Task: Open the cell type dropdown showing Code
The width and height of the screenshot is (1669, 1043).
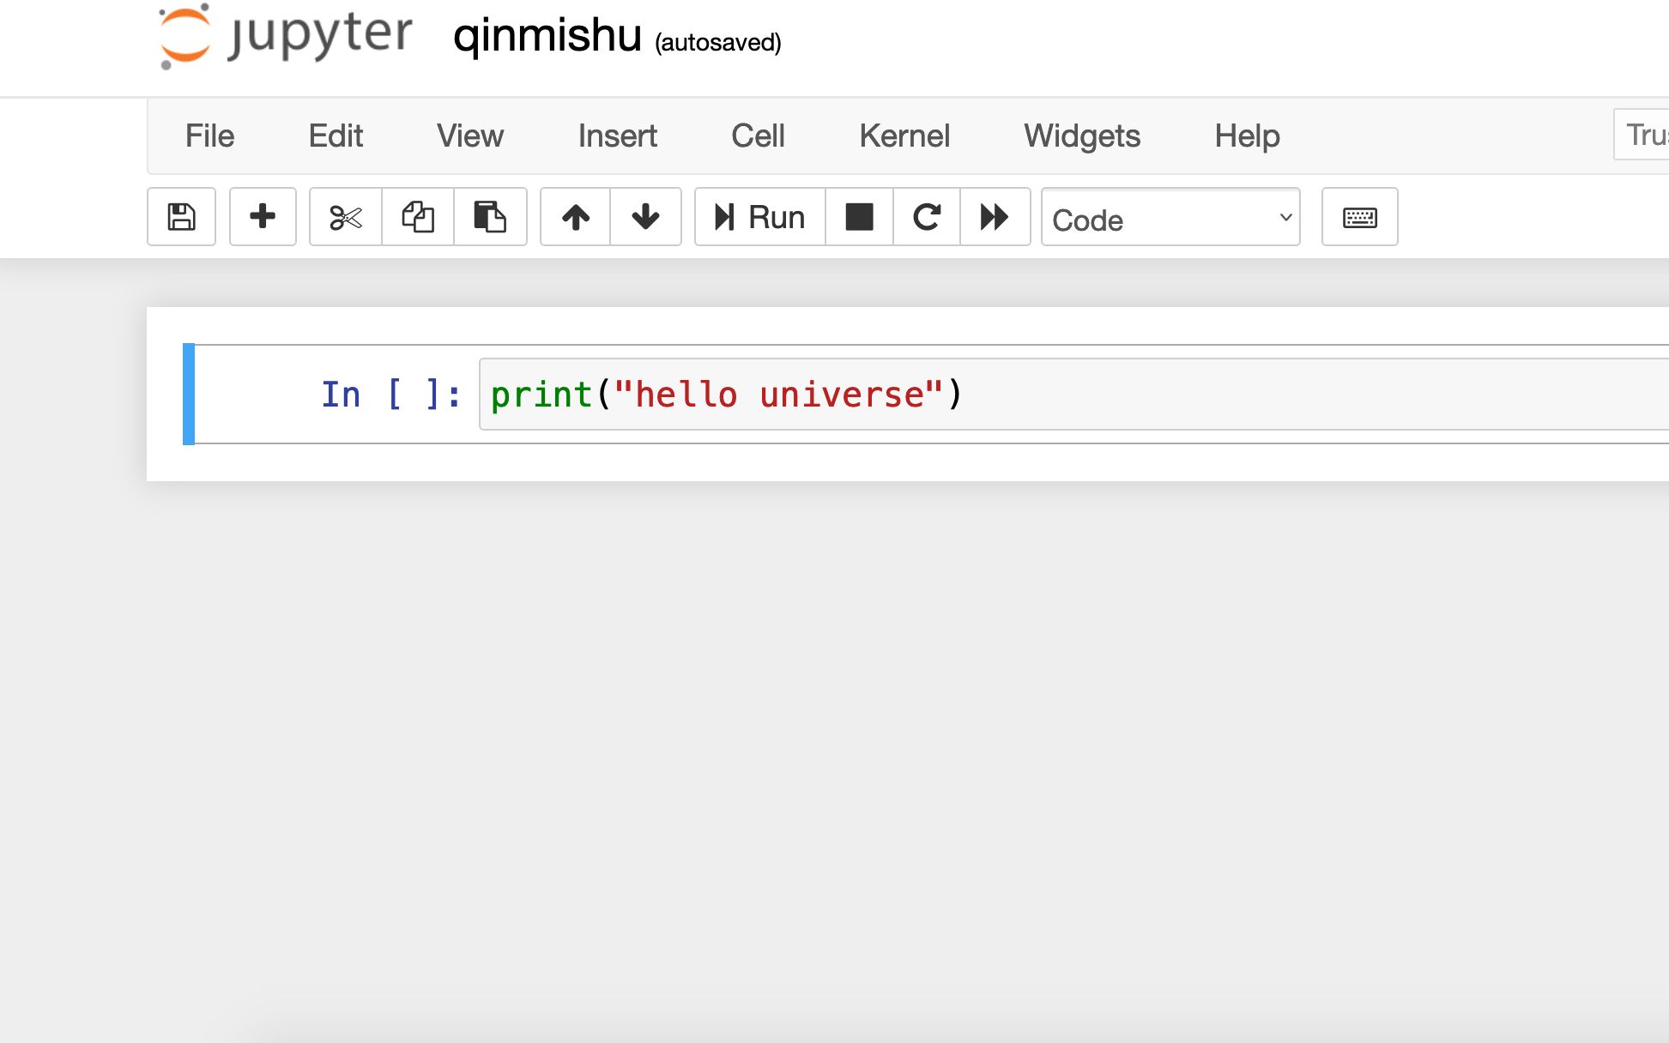Action: click(x=1170, y=219)
